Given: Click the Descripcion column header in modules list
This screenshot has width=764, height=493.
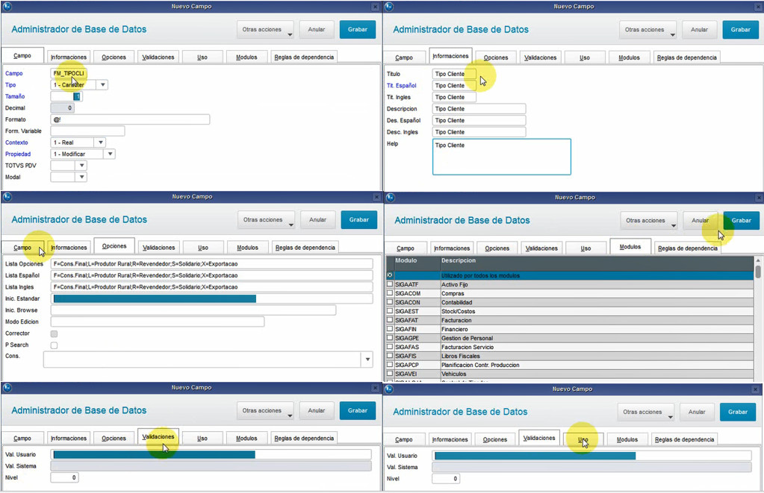Looking at the screenshot, I should pyautogui.click(x=597, y=263).
